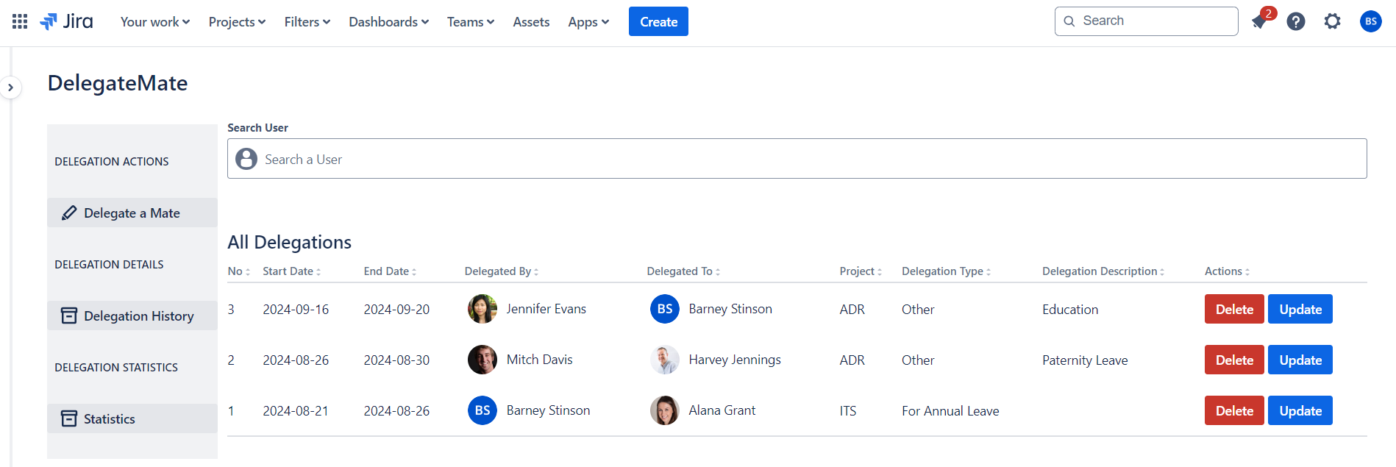Image resolution: width=1396 pixels, height=467 pixels.
Task: Sort by Delegation Description column header
Action: pyautogui.click(x=1103, y=271)
